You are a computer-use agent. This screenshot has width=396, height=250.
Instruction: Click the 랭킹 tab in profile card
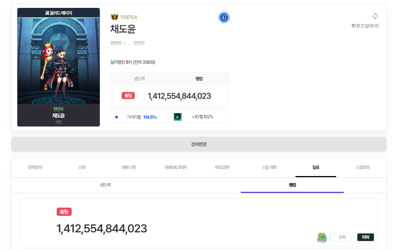199,79
